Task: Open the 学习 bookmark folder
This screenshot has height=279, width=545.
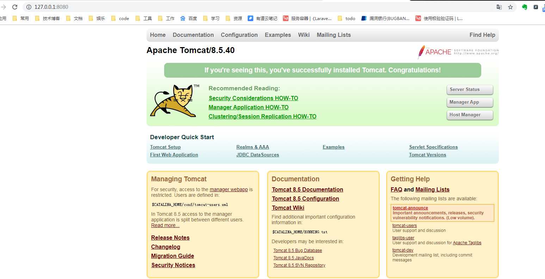Action: coord(211,18)
